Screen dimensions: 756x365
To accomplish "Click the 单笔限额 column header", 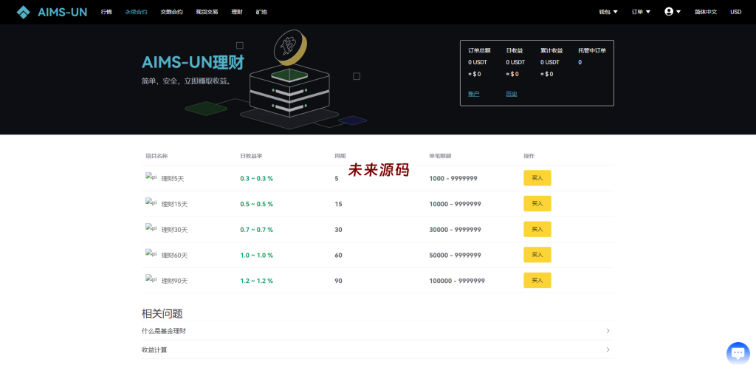I will click(x=440, y=156).
